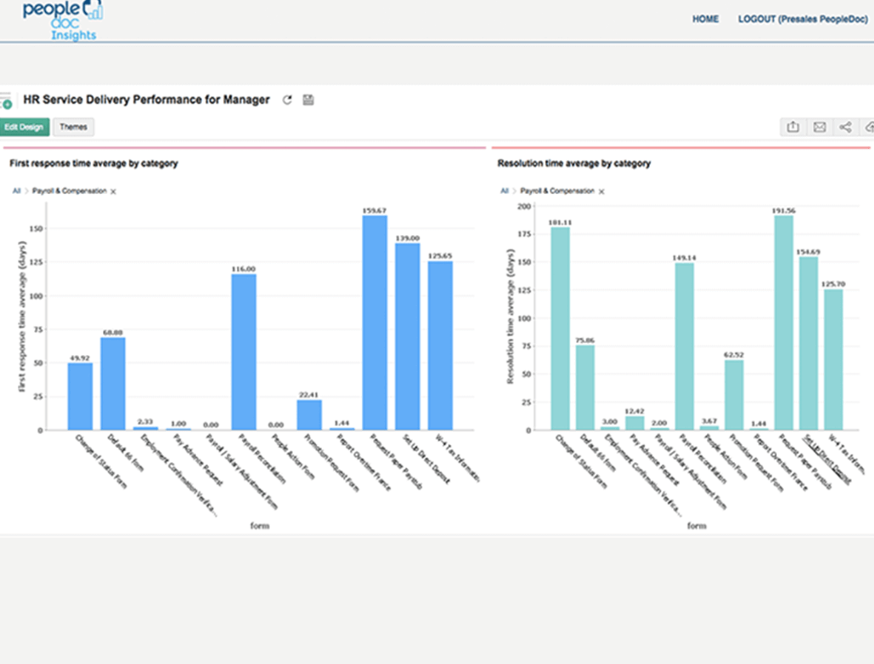This screenshot has height=664, width=874.
Task: Click the Resolution time average by category title
Action: pyautogui.click(x=574, y=163)
